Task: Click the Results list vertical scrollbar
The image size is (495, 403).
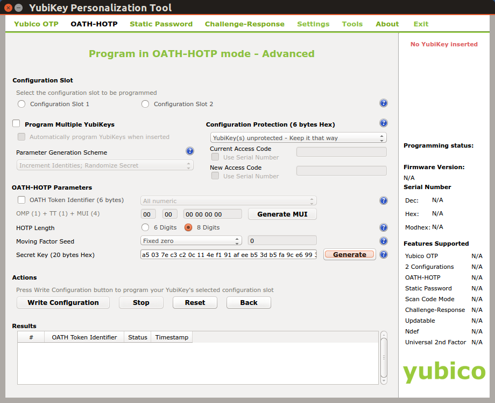Action: [x=384, y=358]
